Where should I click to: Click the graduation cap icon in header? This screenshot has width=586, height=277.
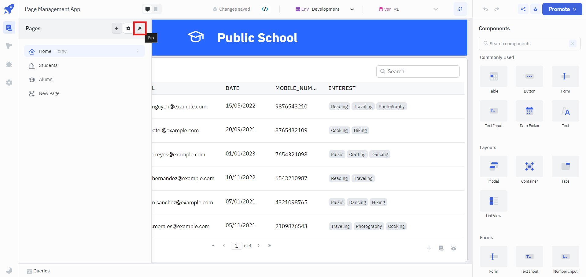pyautogui.click(x=196, y=37)
